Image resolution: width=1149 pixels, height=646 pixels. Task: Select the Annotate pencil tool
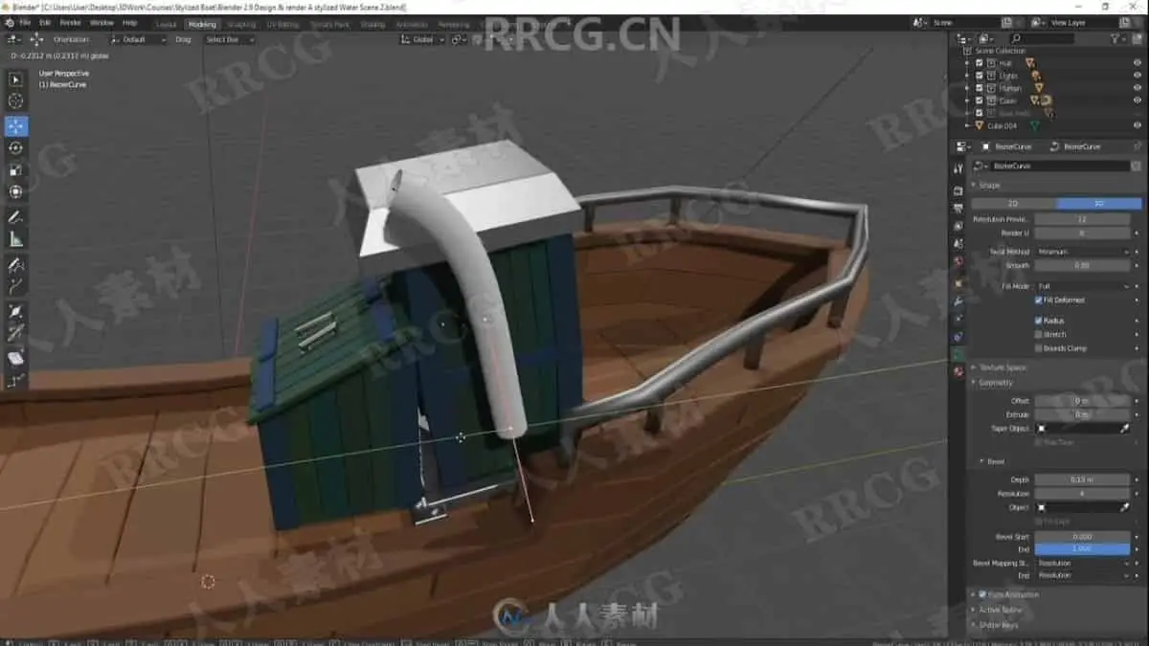point(16,217)
